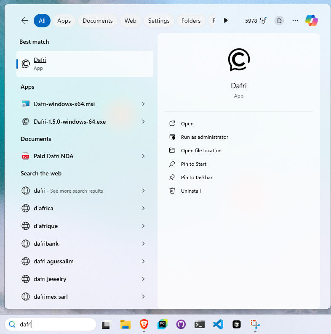Go back with the left arrow icon
Screen dimensions: 331x334
(25, 21)
